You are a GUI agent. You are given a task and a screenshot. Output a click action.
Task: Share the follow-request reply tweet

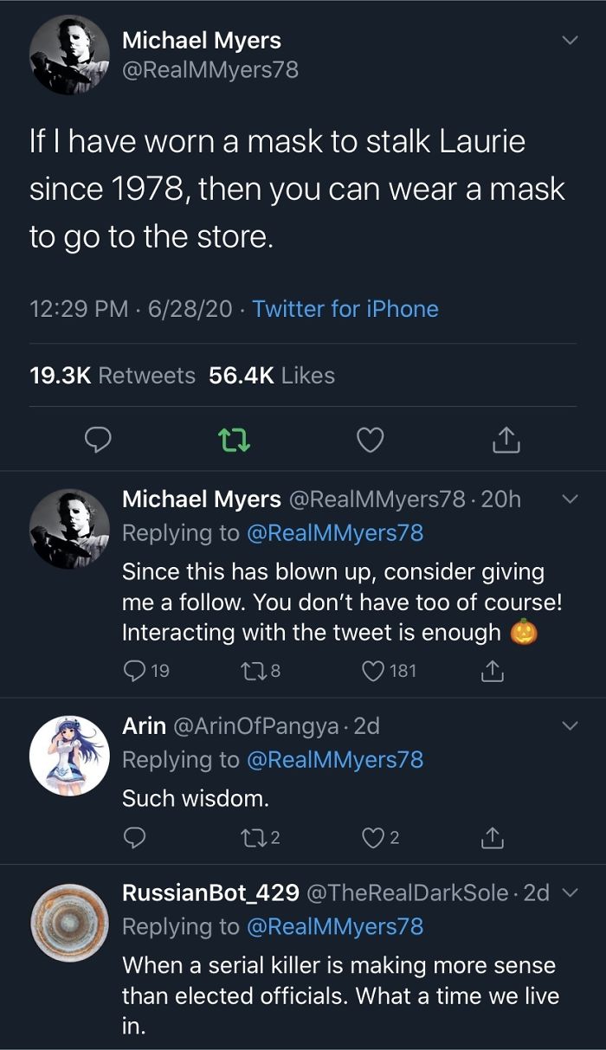click(491, 670)
